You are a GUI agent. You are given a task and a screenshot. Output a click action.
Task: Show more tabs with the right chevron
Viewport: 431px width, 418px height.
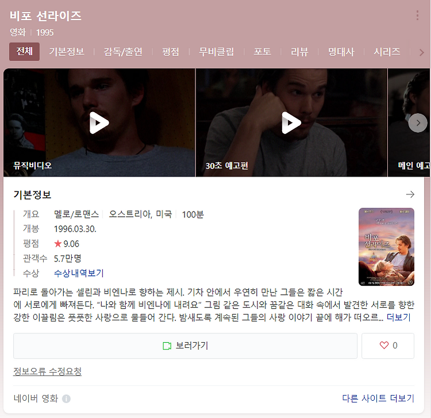(422, 52)
